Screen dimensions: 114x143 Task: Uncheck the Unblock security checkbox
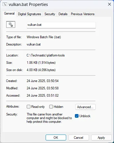click(77, 116)
